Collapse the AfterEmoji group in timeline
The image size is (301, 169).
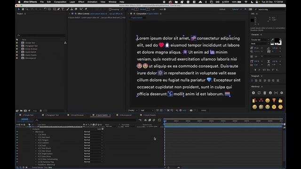pos(33,132)
